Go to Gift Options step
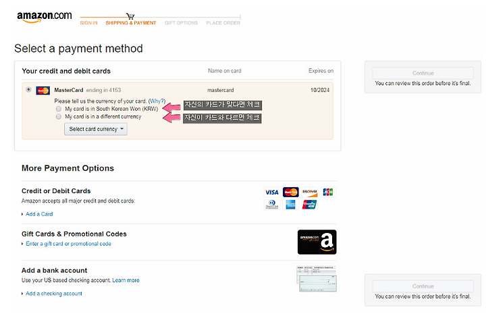Screen dimensions: 486x314 click(x=181, y=23)
